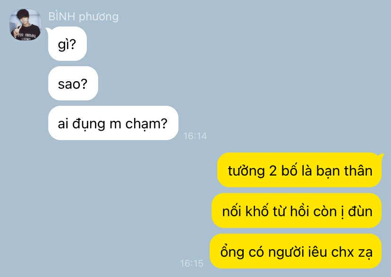Click the sender name "BÌNH phương"
The width and height of the screenshot is (391, 277).
[x=83, y=17]
